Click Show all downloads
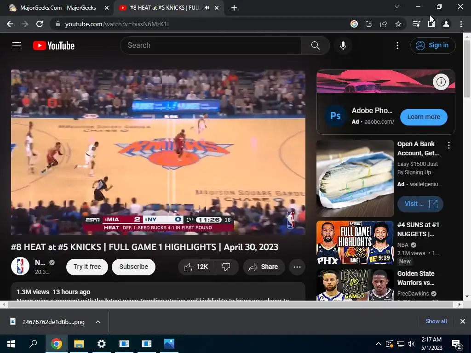This screenshot has height=353, width=471. tap(436, 321)
